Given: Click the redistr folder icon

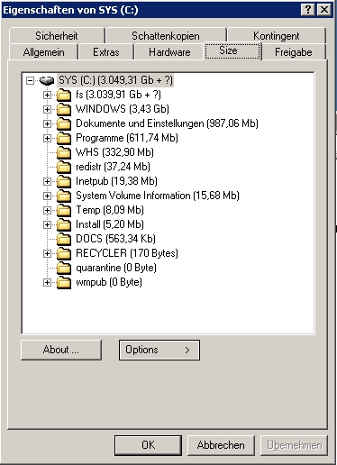Looking at the screenshot, I should pyautogui.click(x=64, y=167).
